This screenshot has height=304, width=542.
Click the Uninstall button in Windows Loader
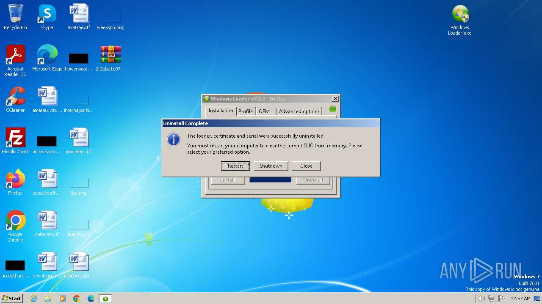(313, 180)
